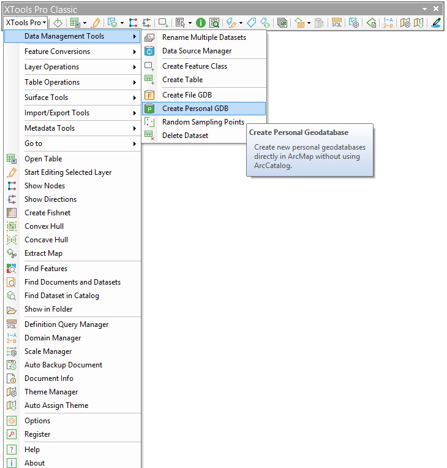
Task: Open the Options menu entry
Action: pos(72,421)
